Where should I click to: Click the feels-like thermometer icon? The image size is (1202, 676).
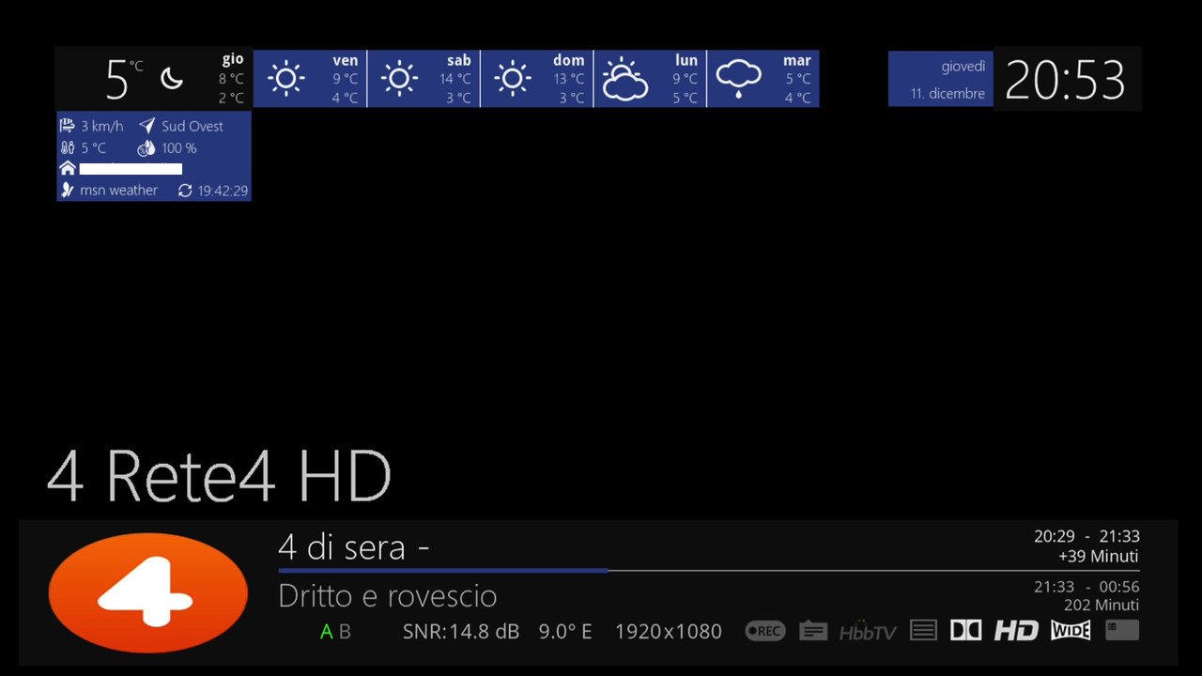coord(68,147)
